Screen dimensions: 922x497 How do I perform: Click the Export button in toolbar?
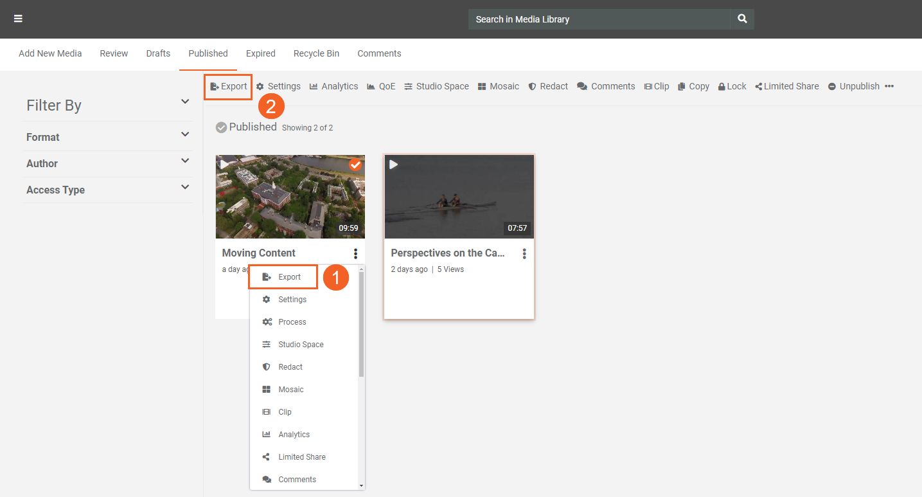pyautogui.click(x=229, y=86)
